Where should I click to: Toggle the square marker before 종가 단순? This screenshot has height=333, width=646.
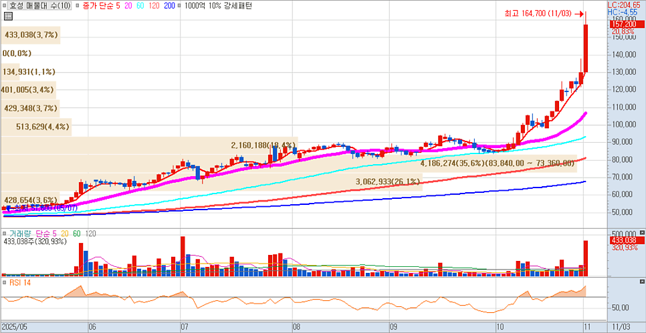pyautogui.click(x=77, y=6)
